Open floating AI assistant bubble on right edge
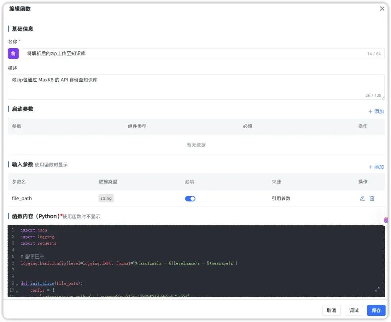This screenshot has height=322, width=391. tap(386, 220)
